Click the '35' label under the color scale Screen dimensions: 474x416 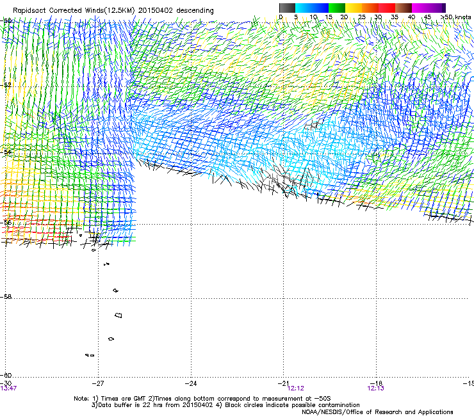pyautogui.click(x=395, y=17)
